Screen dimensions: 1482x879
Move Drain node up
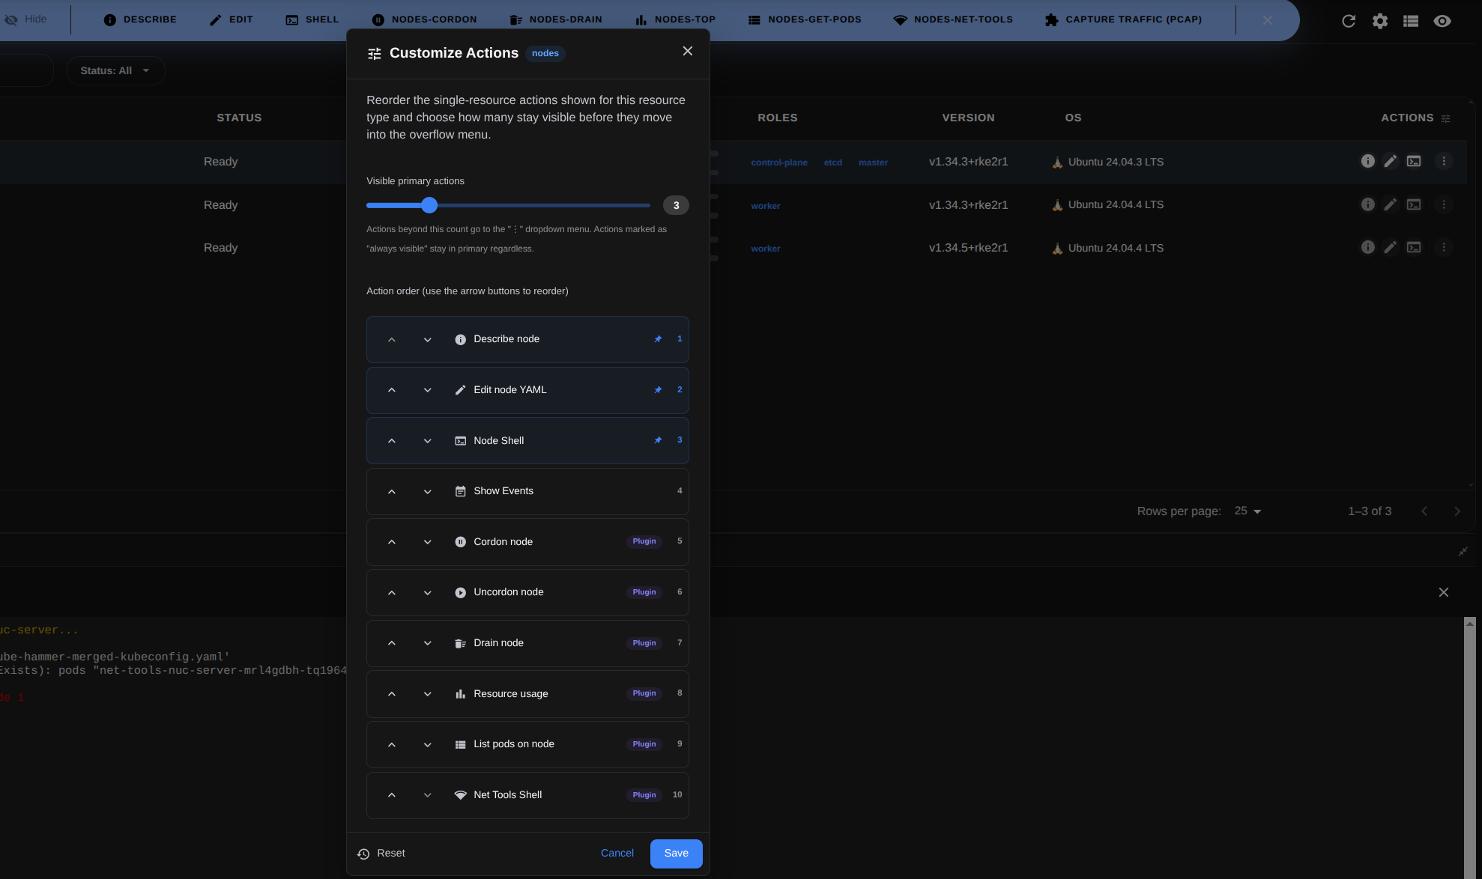pyautogui.click(x=391, y=643)
